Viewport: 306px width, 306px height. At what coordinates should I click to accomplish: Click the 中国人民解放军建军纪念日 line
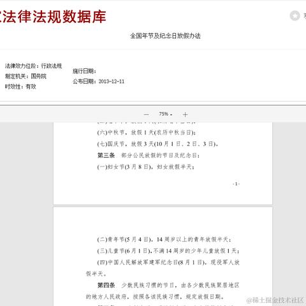(x=168, y=263)
